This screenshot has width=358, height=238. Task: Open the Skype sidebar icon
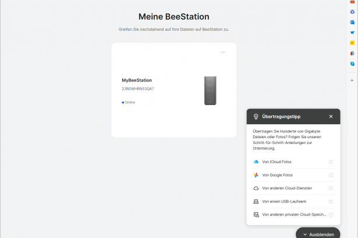click(x=352, y=64)
